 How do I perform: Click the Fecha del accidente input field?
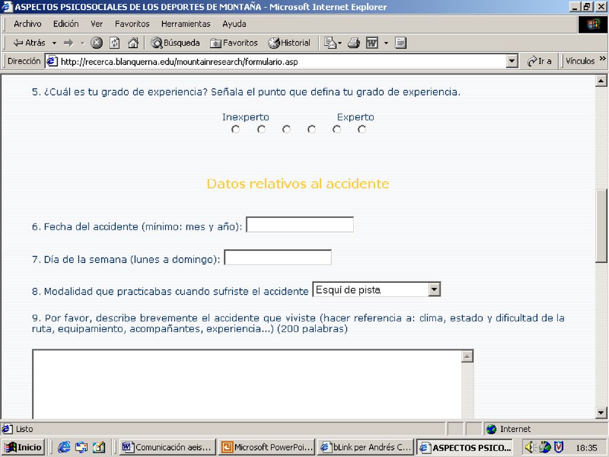click(x=300, y=224)
